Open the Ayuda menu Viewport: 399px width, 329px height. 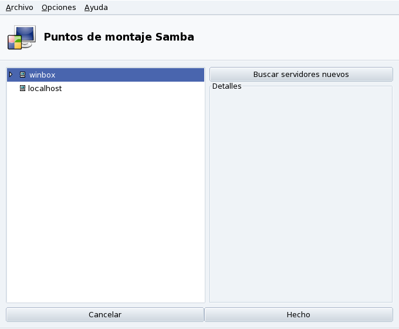pyautogui.click(x=96, y=8)
